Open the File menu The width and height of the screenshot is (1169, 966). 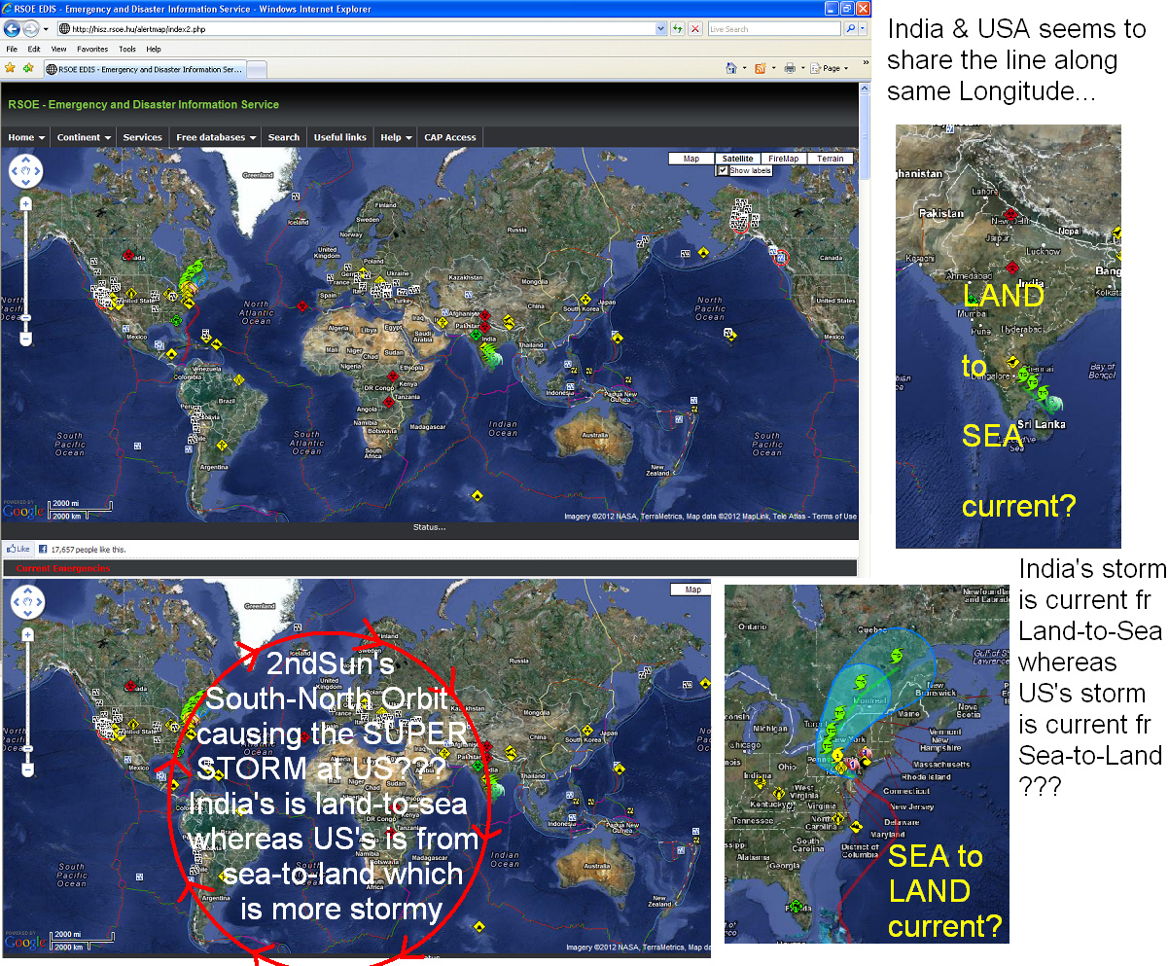(12, 49)
